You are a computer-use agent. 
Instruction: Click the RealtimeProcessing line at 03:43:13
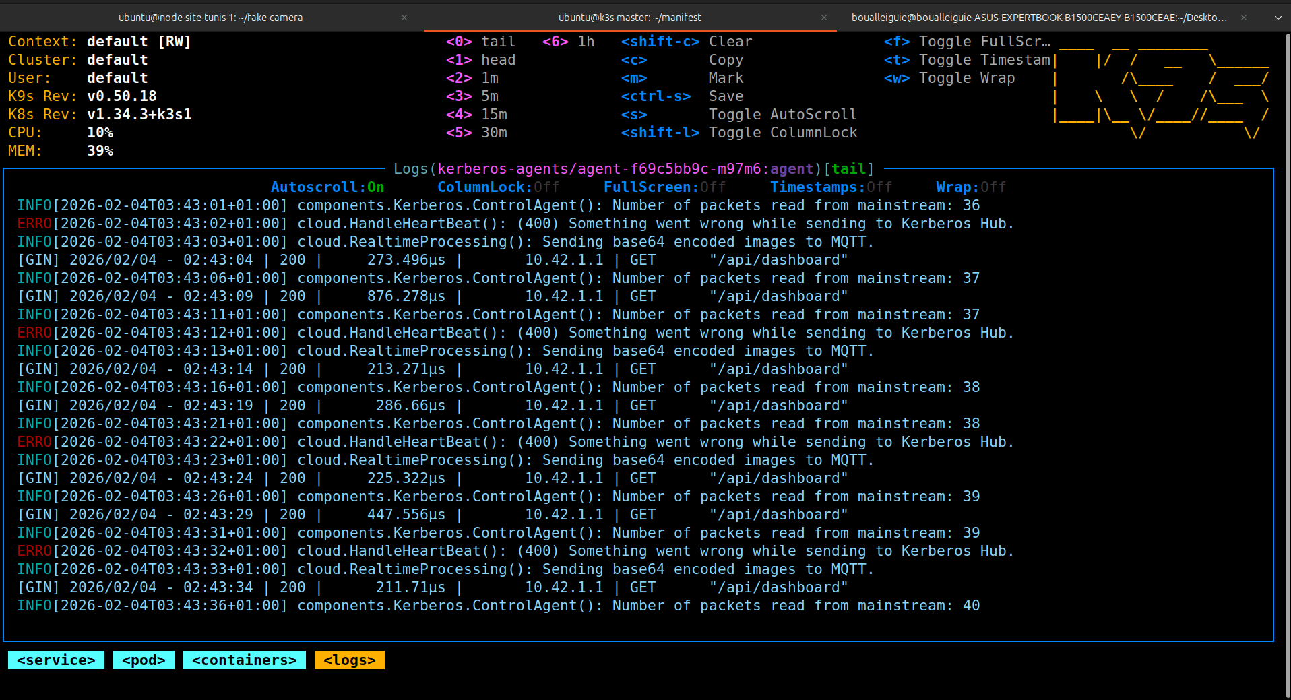point(445,351)
